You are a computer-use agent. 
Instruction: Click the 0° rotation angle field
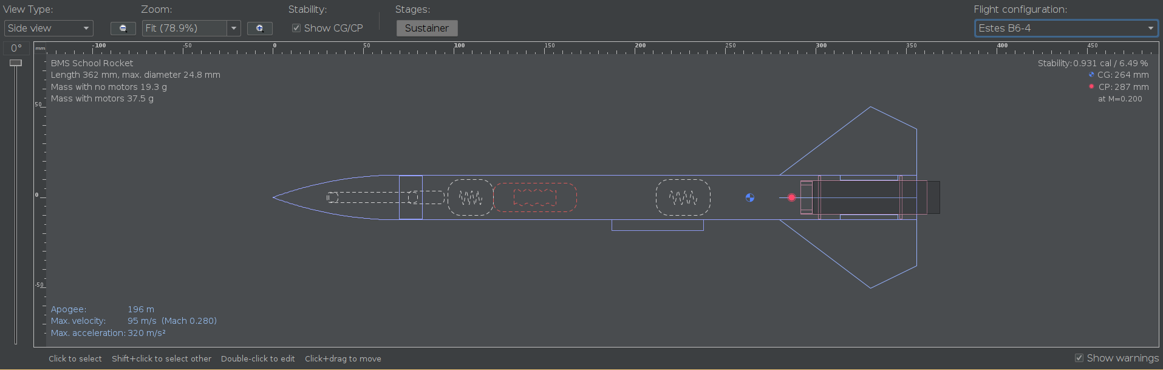click(x=16, y=48)
